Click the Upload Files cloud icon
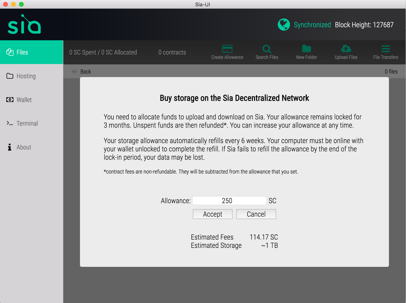 pos(346,51)
